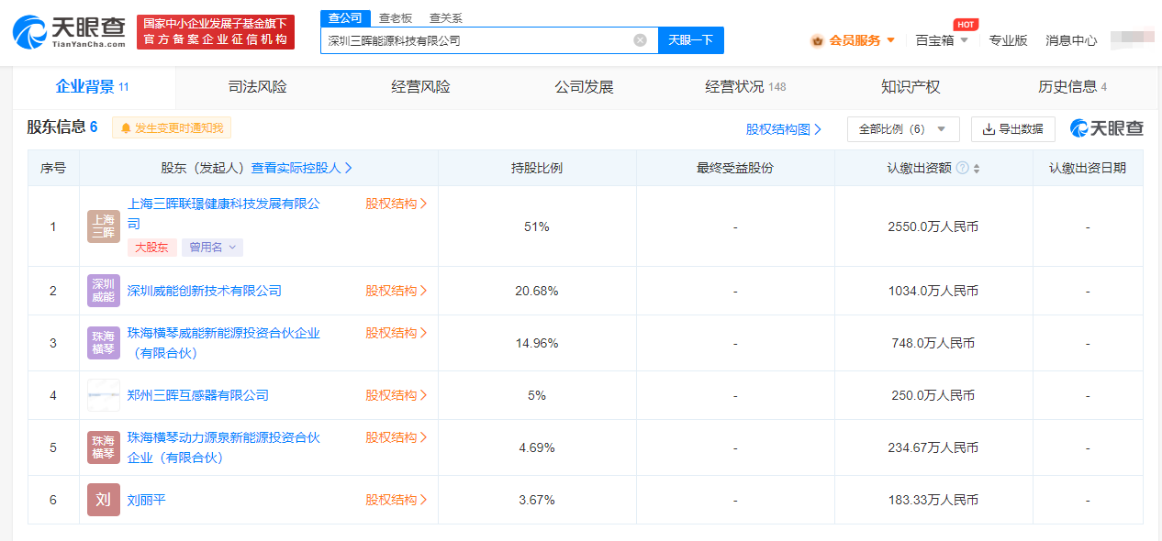Click the 刘 avatar icon for 刘丽平
The height and width of the screenshot is (541, 1162).
(104, 500)
